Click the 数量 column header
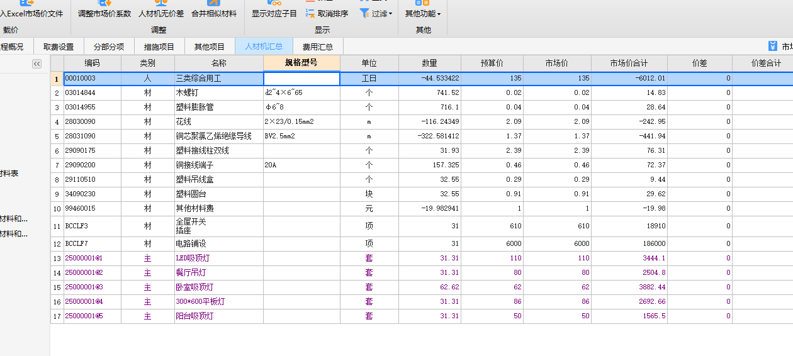This screenshot has height=356, width=793. pyautogui.click(x=430, y=64)
